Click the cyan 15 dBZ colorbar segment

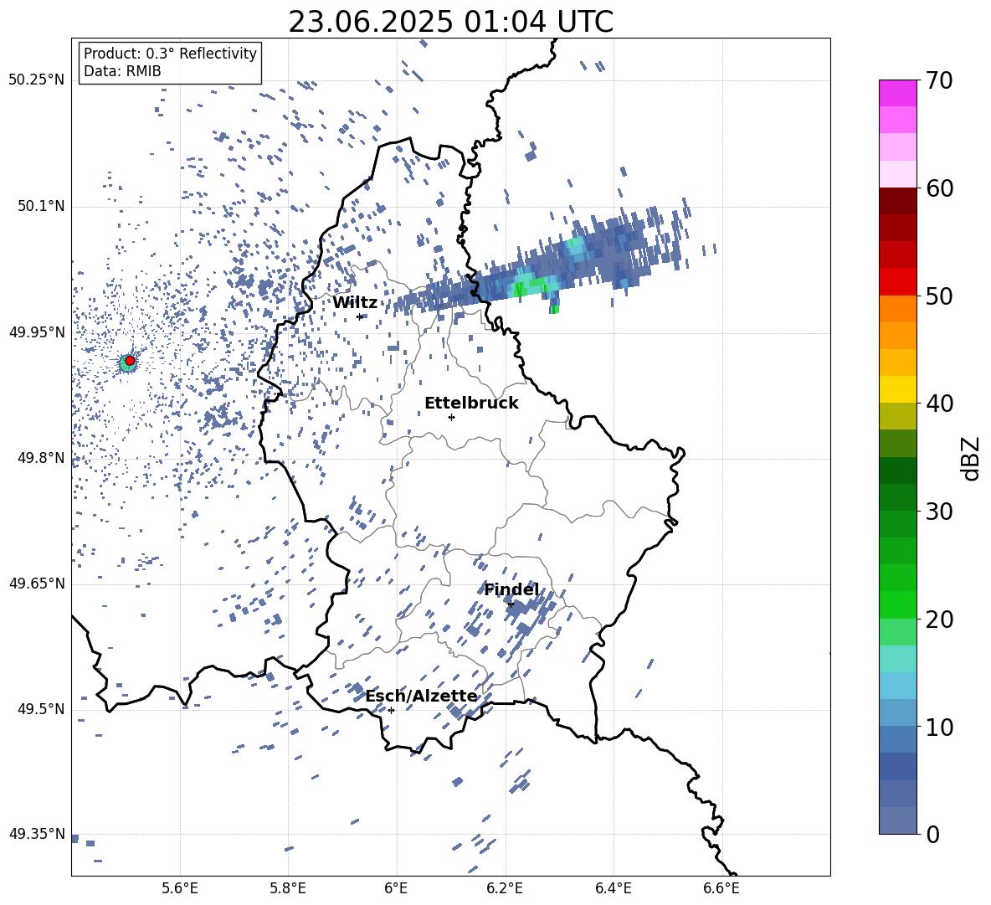[897, 659]
